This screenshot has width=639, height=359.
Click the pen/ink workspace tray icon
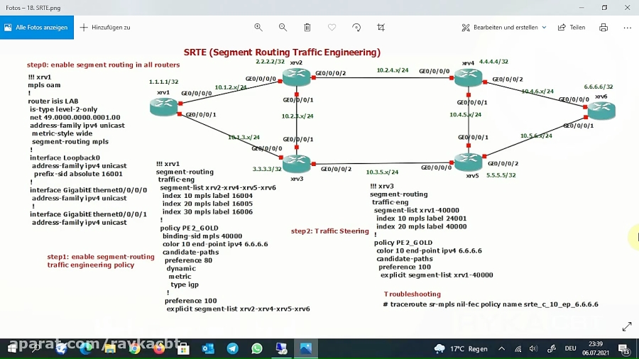(552, 349)
